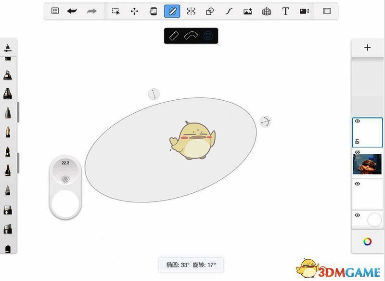This screenshot has height=281, width=385.
Task: Choose the rectangular Selection tool
Action: tap(116, 11)
